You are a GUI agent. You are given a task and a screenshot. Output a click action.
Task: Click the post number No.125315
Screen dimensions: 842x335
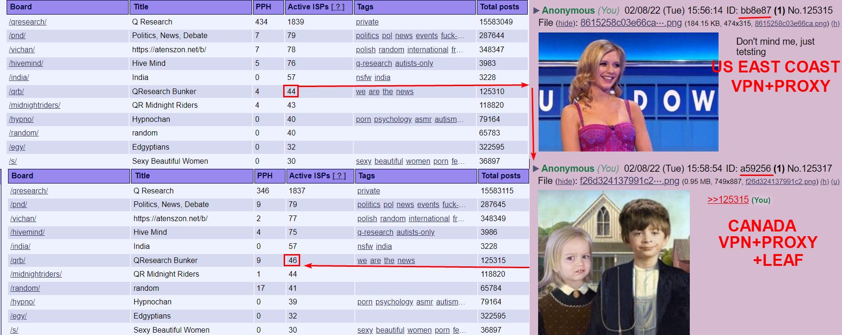click(810, 11)
